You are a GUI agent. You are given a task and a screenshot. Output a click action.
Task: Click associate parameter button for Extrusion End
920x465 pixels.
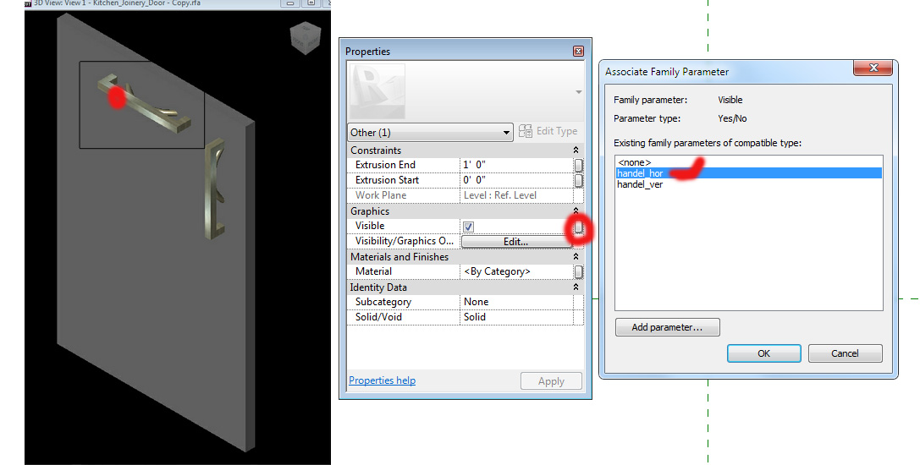579,166
